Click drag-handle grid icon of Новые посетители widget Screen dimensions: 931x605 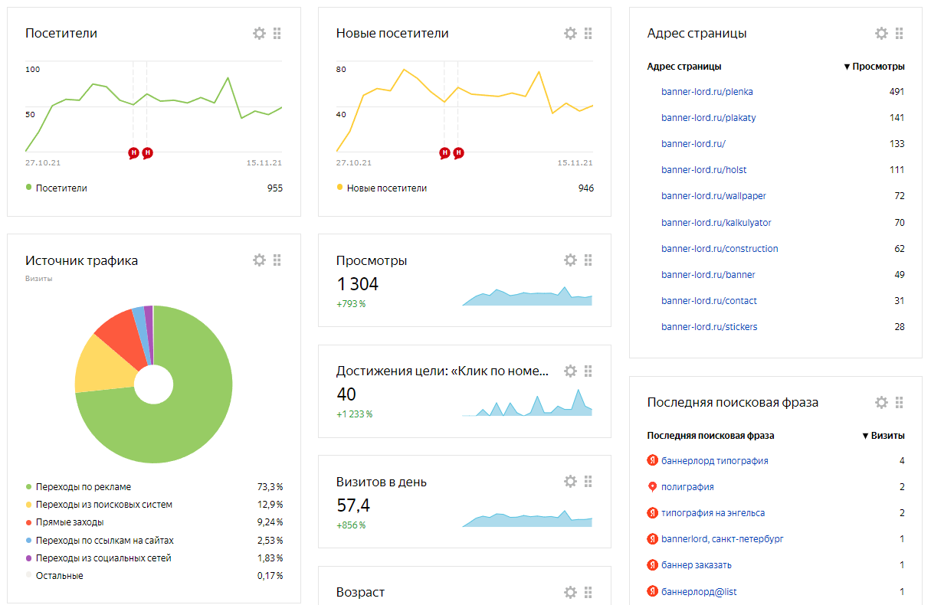[588, 33]
